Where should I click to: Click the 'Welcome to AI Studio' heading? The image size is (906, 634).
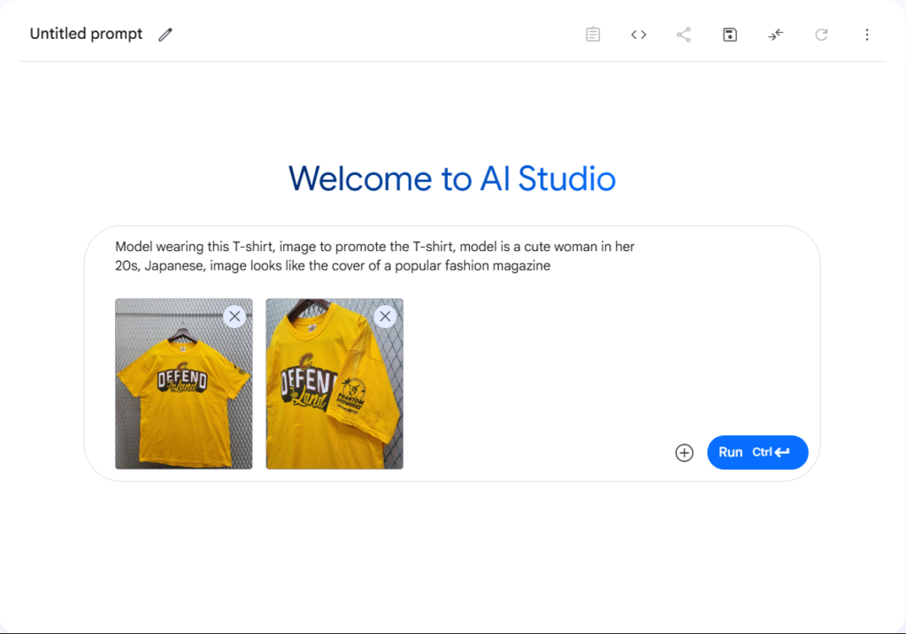[452, 179]
